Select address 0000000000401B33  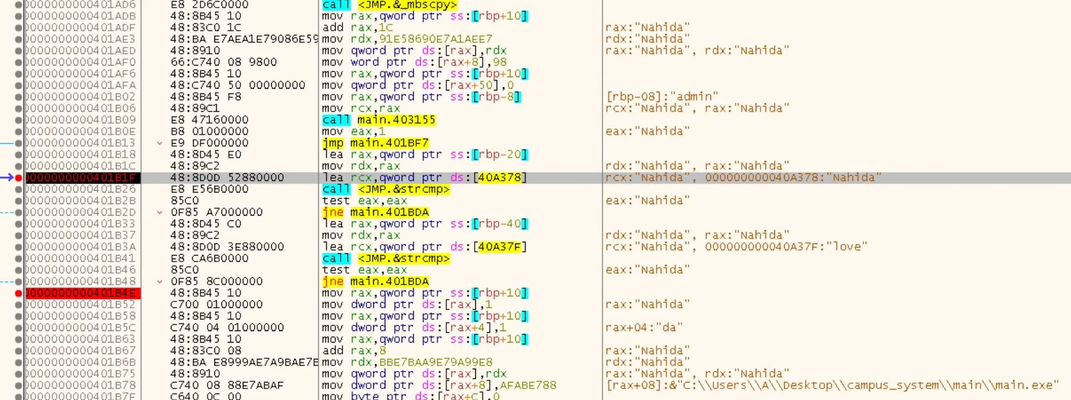click(81, 224)
